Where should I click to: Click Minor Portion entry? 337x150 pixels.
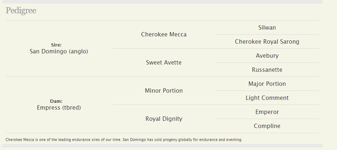164,91
